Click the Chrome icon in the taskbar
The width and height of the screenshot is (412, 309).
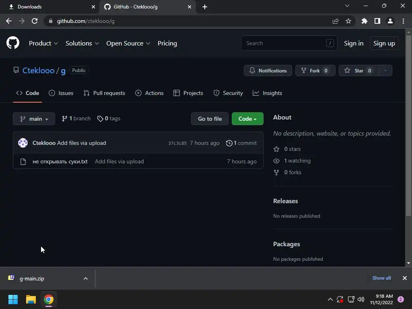[49, 299]
